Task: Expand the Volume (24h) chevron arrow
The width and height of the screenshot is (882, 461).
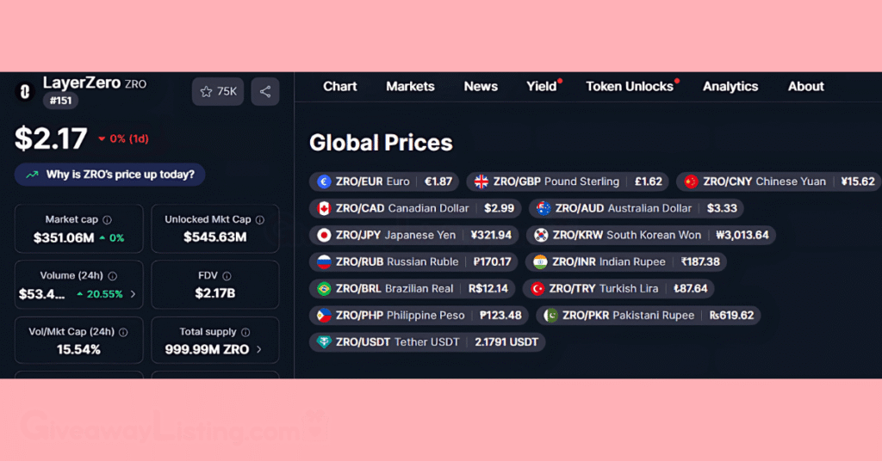Action: [x=134, y=293]
